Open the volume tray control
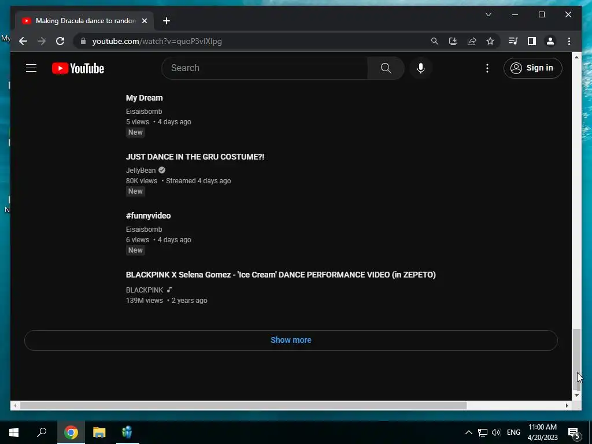Viewport: 592px width, 444px height. click(x=496, y=432)
